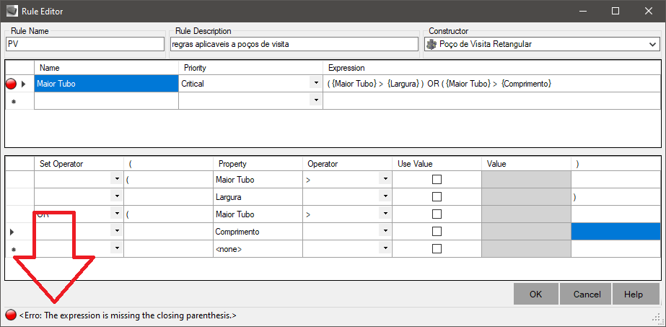Image resolution: width=666 pixels, height=327 pixels.
Task: Open the Constructor dropdown
Action: (652, 44)
